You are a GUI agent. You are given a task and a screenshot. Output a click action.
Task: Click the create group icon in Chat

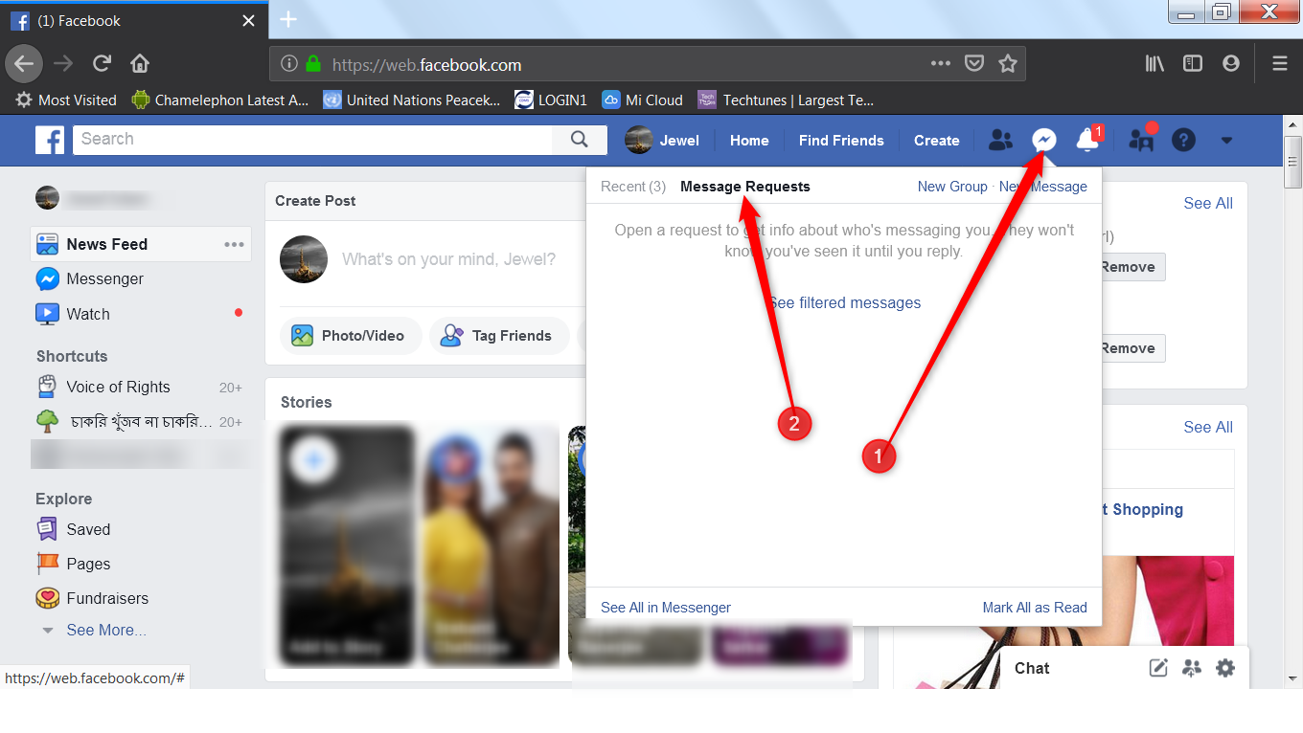1192,668
